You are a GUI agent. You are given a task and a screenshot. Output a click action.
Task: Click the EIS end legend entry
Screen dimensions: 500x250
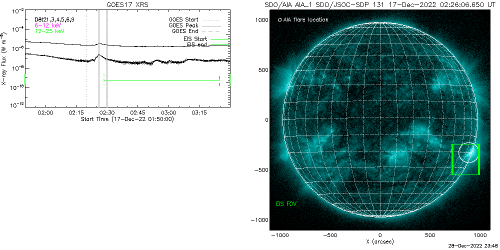208,44
